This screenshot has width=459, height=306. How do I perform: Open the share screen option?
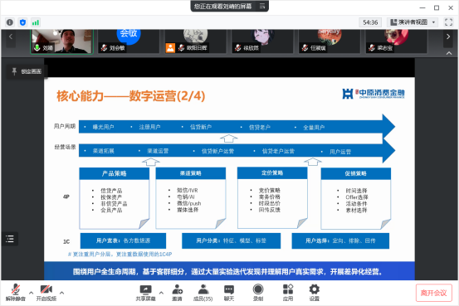pyautogui.click(x=145, y=293)
